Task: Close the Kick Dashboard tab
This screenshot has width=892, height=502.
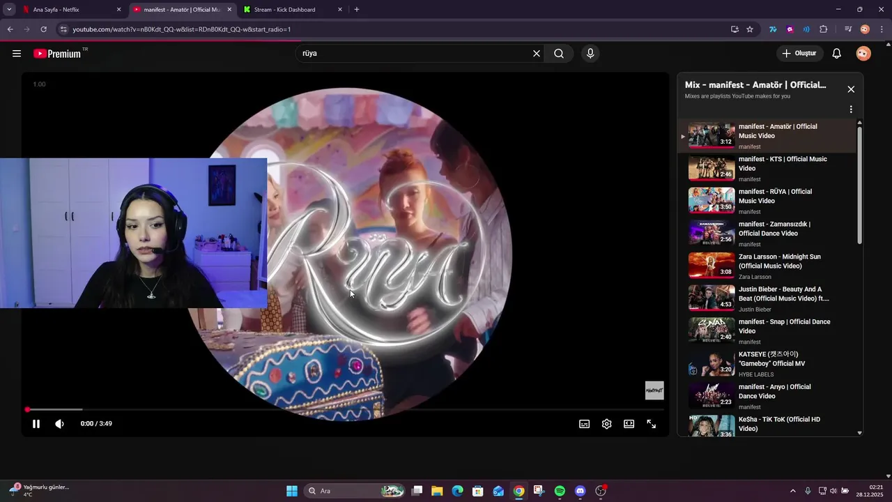Action: click(x=340, y=10)
